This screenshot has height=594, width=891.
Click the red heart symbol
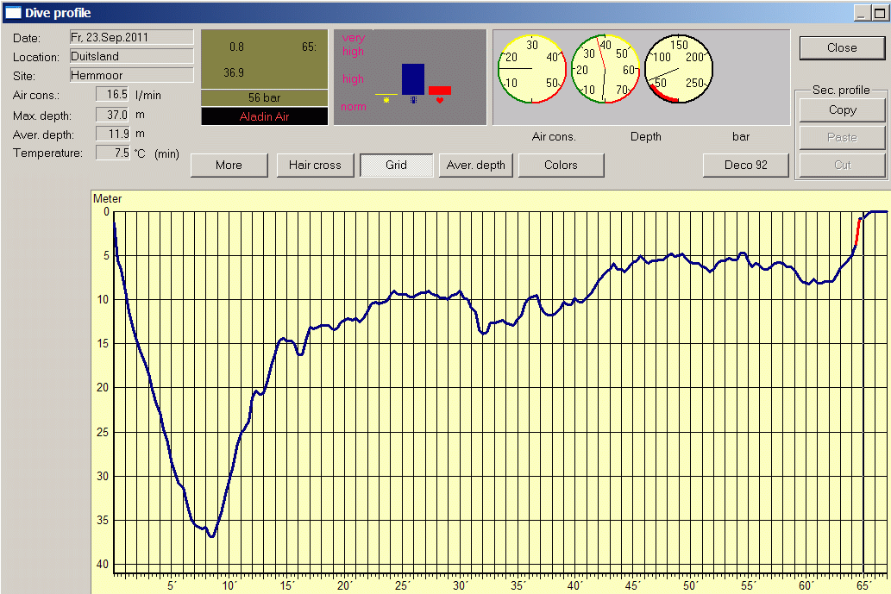pyautogui.click(x=440, y=101)
